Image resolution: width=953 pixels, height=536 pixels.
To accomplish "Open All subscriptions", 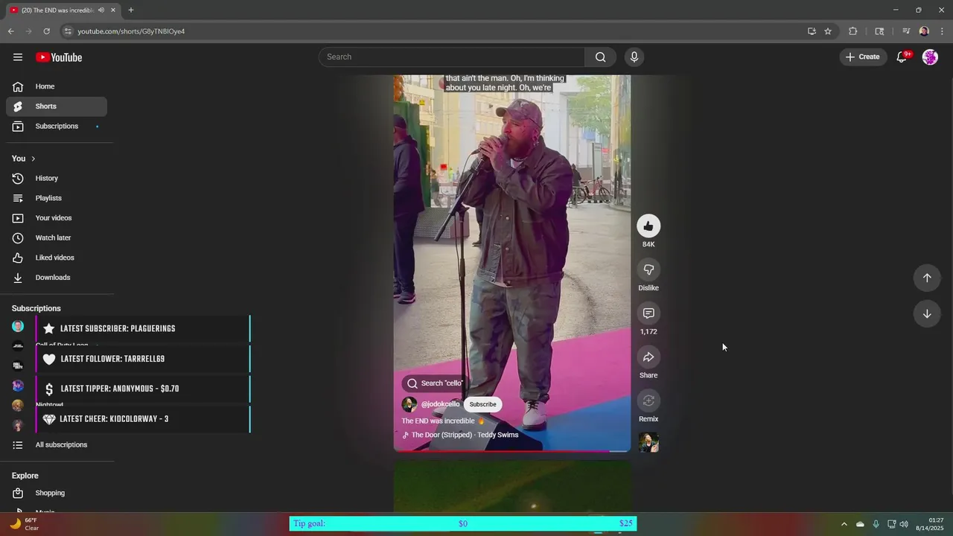I will [x=57, y=445].
